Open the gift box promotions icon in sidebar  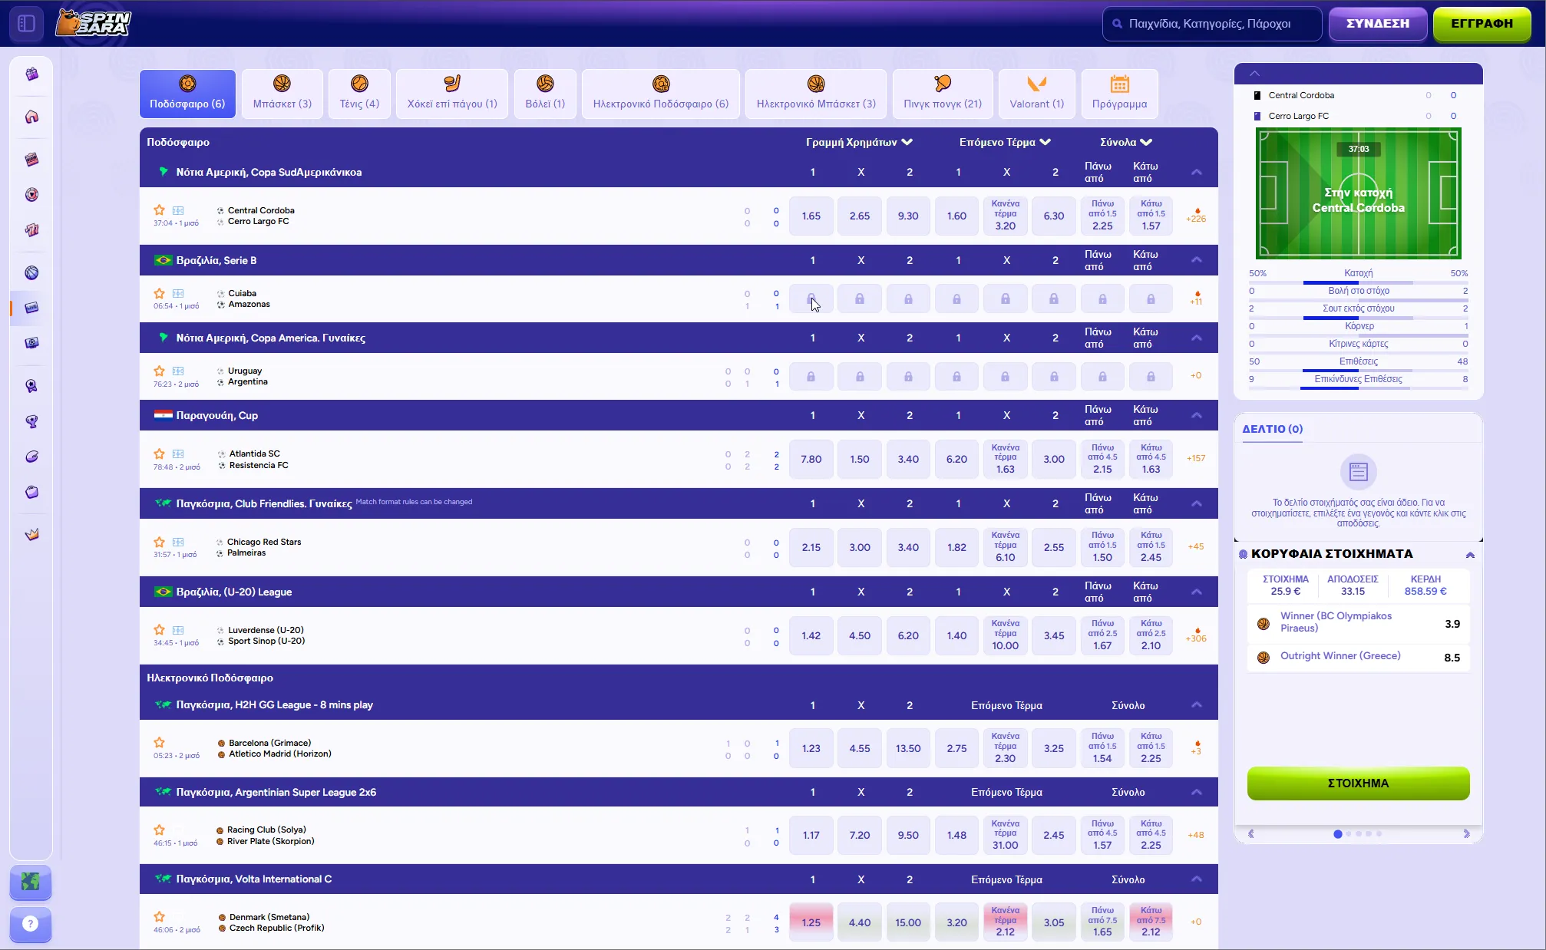coord(31,74)
